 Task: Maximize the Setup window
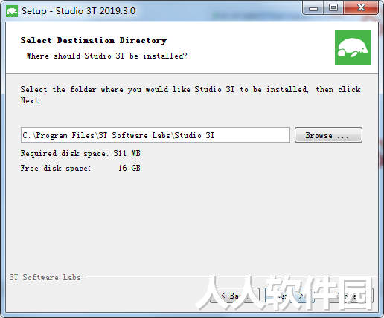(x=333, y=8)
